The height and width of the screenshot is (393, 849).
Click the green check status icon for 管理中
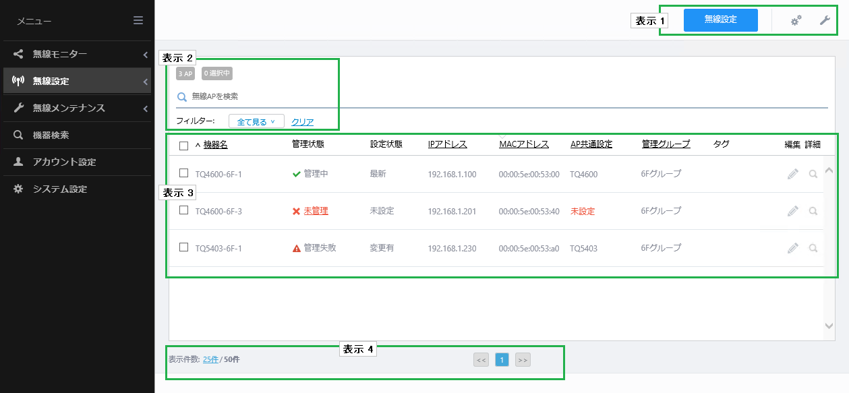click(296, 174)
